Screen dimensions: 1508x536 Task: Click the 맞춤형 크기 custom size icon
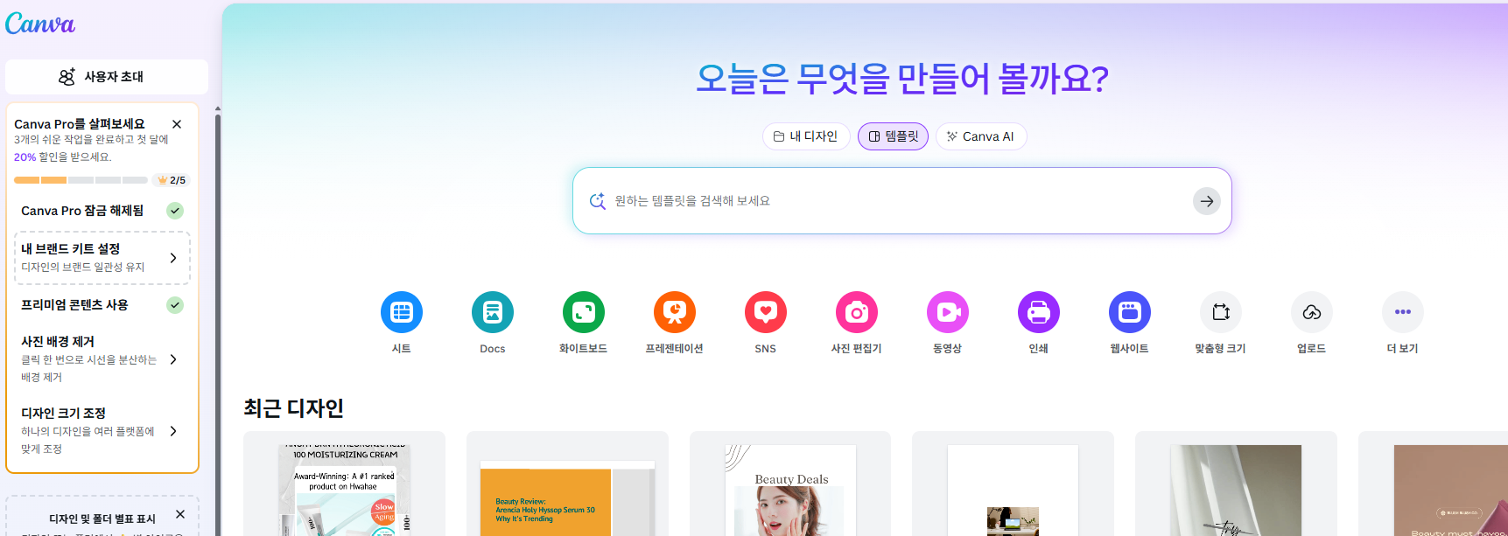click(x=1221, y=312)
